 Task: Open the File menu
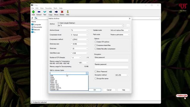[x=33, y=8]
